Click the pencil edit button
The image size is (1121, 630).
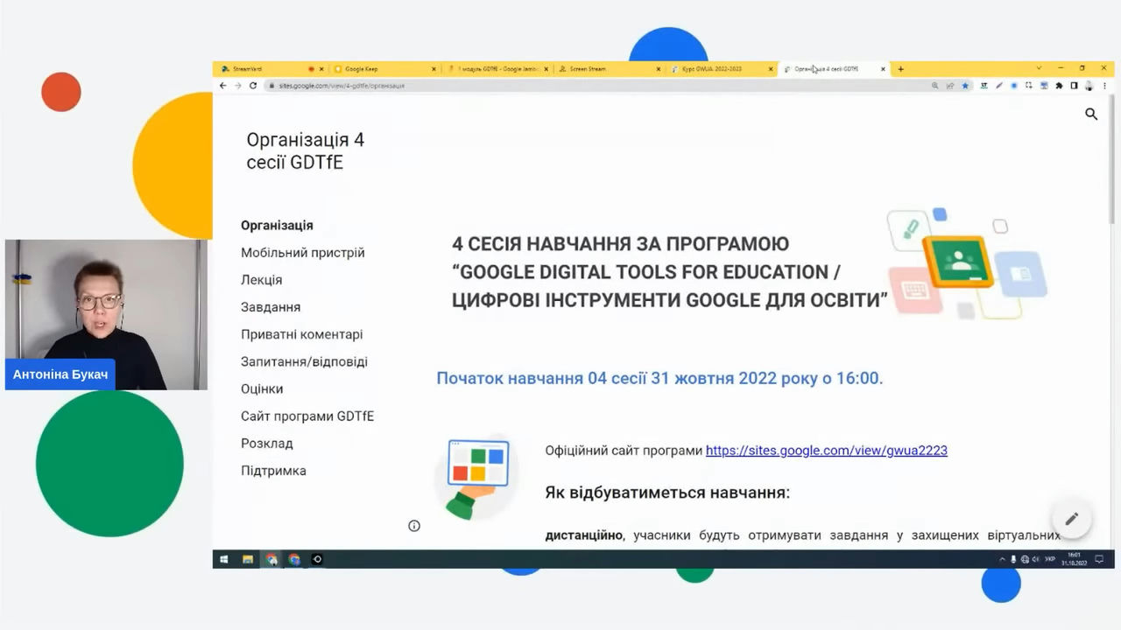point(1071,519)
